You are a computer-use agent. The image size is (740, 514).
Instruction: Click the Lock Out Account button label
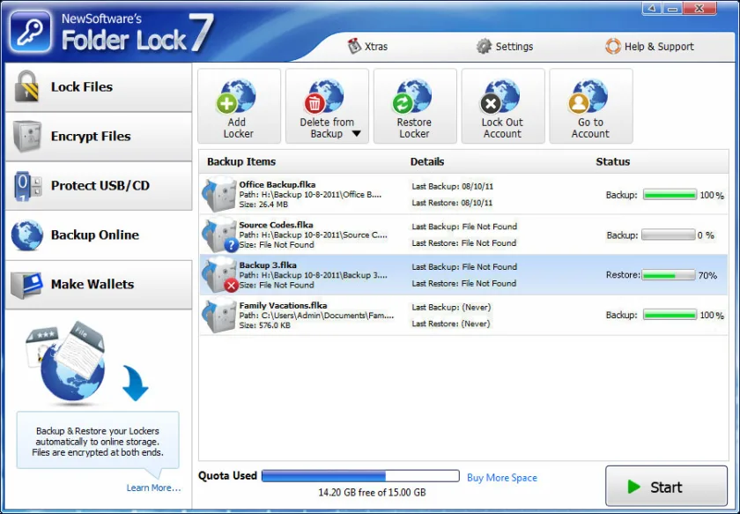[x=502, y=128]
